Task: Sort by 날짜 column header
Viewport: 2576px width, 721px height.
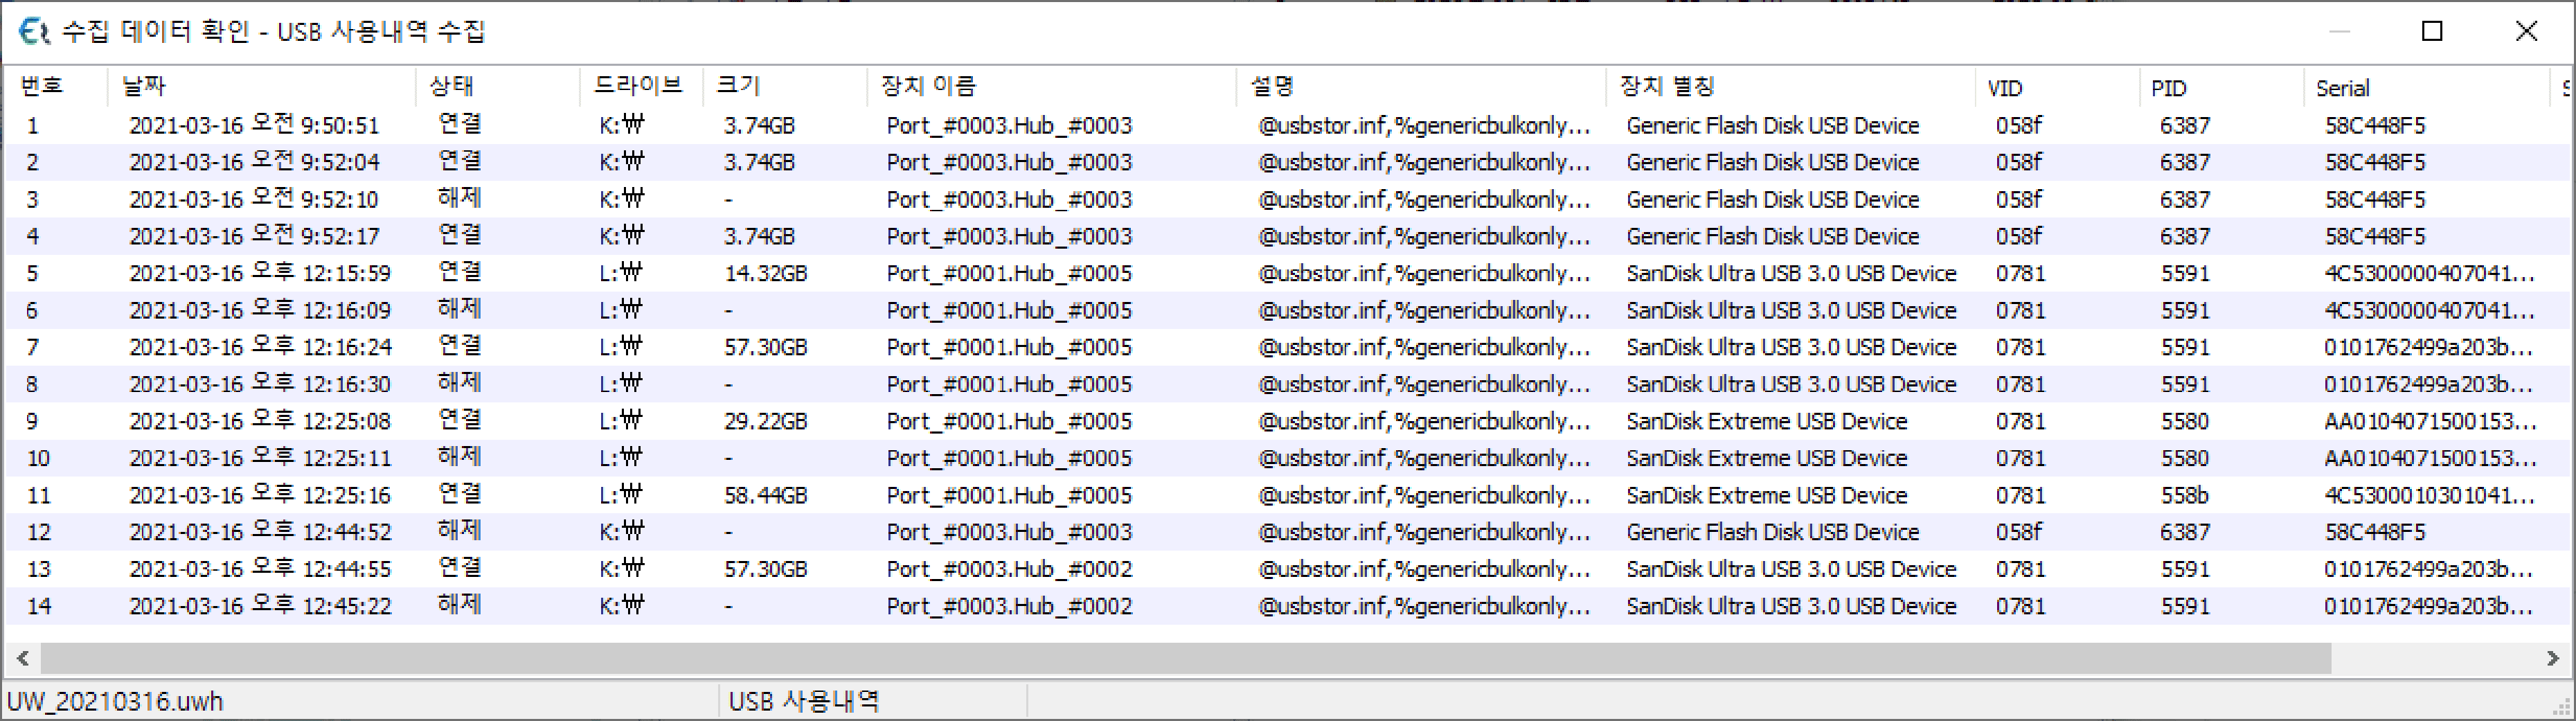Action: [x=262, y=86]
